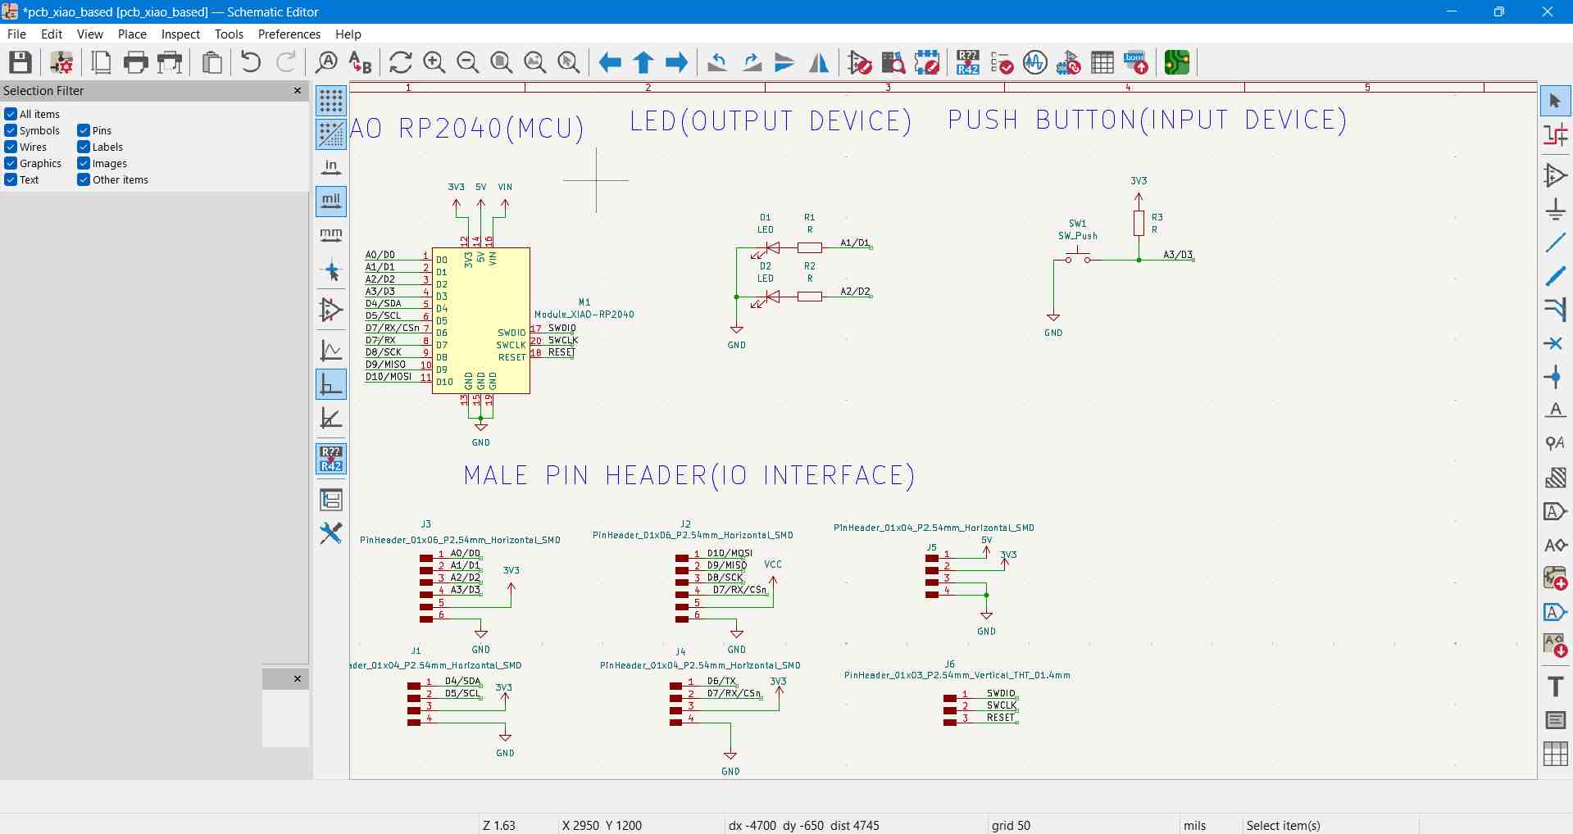Open the Preferences menu
This screenshot has height=834, width=1573.
click(289, 34)
